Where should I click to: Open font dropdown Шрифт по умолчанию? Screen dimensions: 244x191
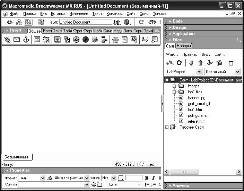point(87,178)
